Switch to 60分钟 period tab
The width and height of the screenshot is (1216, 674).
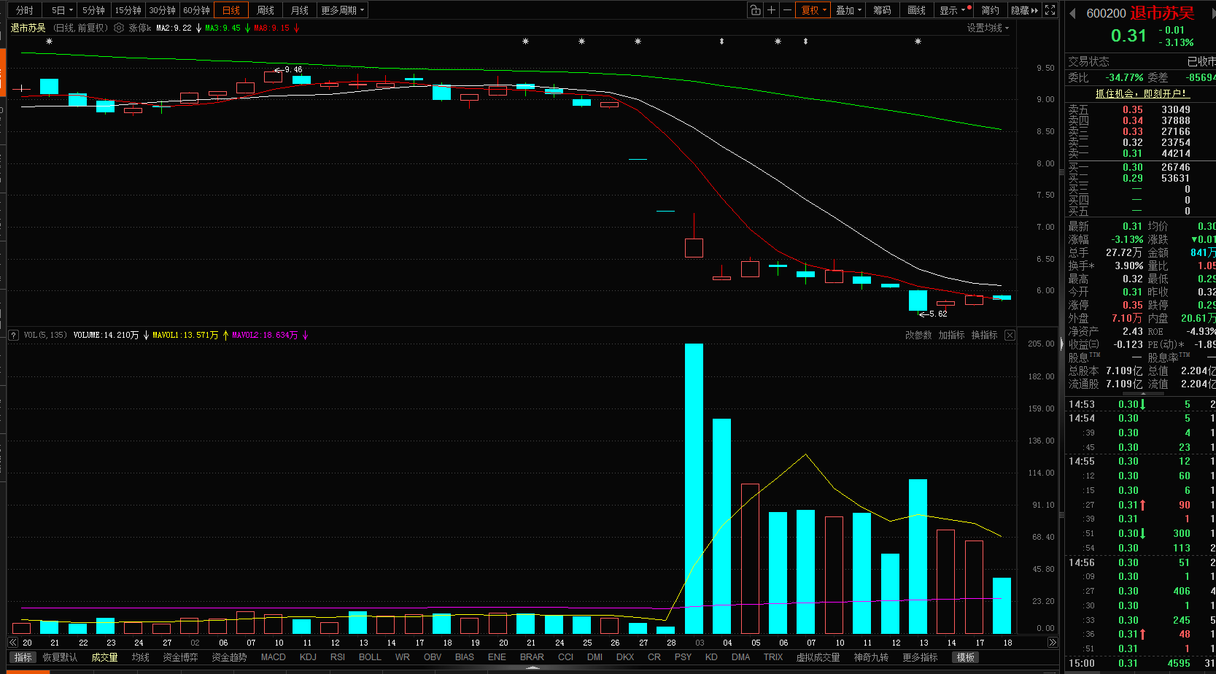196,10
